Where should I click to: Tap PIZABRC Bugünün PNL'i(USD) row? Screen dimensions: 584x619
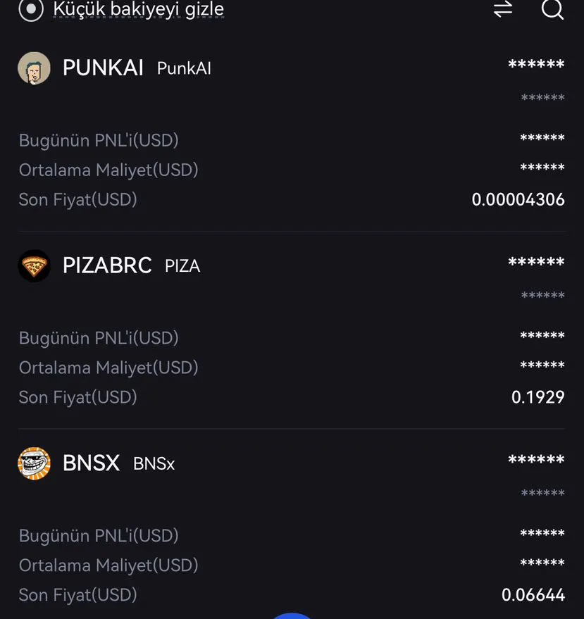coord(99,338)
